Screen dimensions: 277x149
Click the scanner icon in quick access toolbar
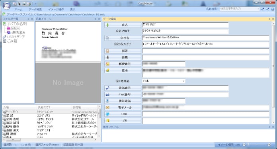tap(25, 4)
